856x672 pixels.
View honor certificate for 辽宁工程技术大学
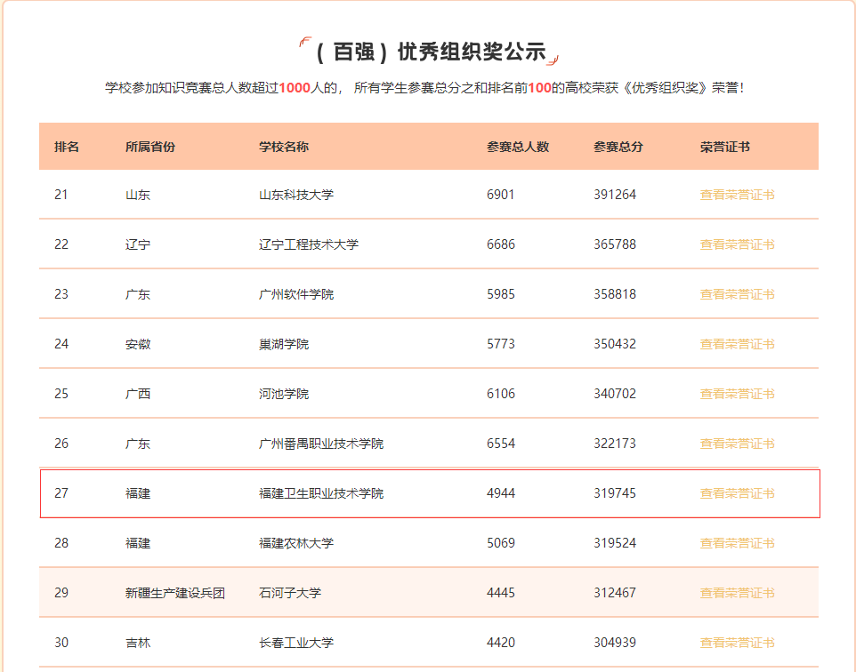[737, 244]
